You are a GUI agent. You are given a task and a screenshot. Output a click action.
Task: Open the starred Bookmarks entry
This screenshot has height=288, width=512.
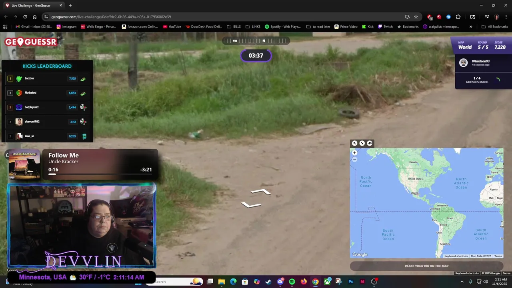tap(408, 27)
